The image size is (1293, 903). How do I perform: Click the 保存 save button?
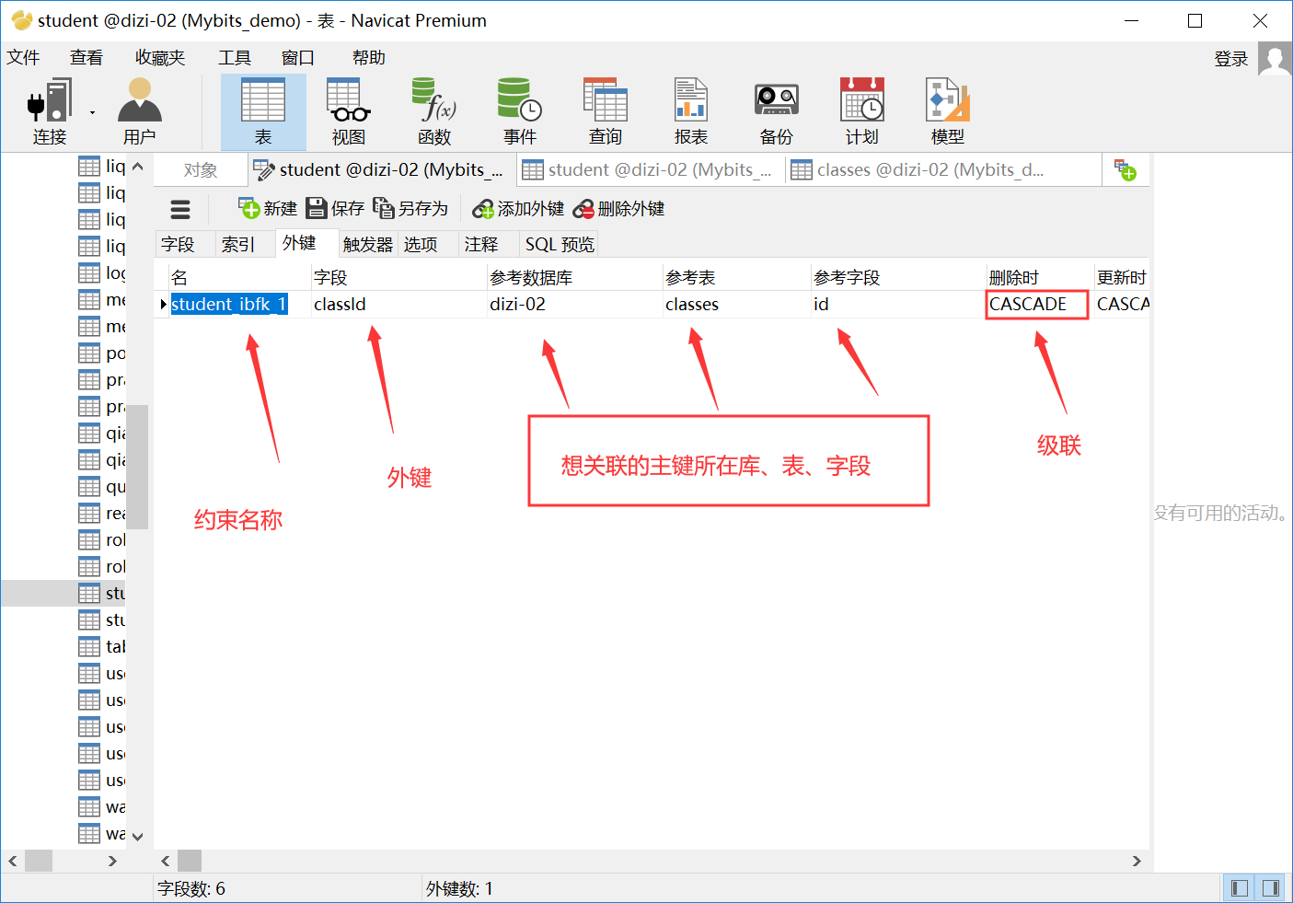335,209
